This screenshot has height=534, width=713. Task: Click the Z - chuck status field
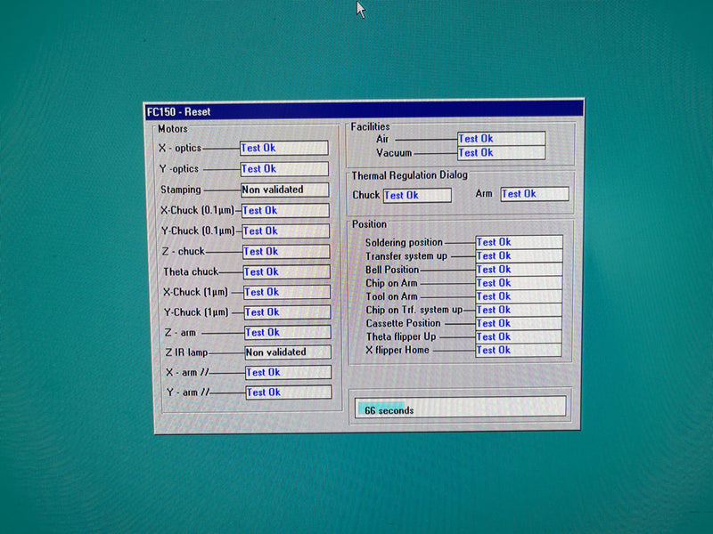(x=285, y=252)
